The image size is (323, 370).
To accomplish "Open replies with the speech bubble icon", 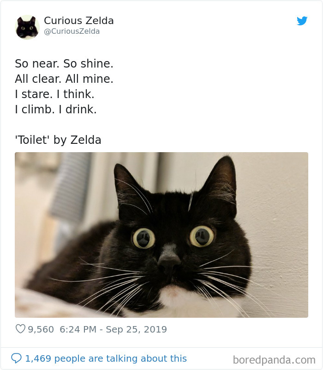I will pos(17,358).
